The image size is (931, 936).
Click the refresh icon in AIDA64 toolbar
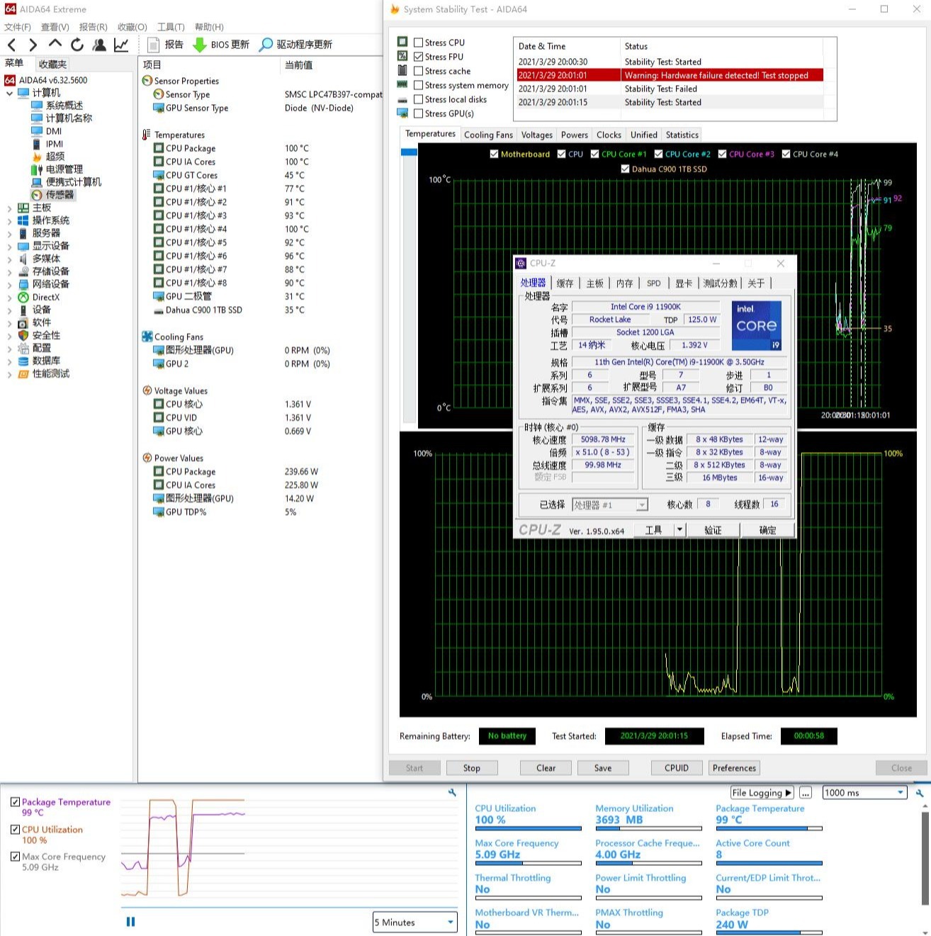point(77,45)
